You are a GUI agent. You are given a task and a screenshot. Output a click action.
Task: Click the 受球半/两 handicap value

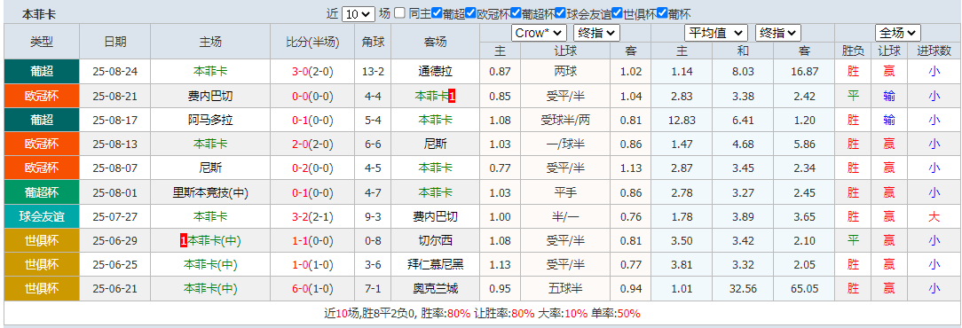coord(565,121)
